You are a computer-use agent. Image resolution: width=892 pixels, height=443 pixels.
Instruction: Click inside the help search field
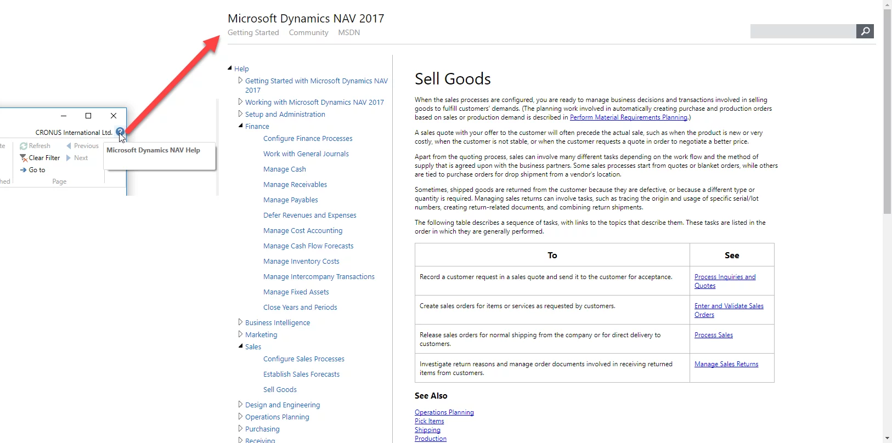[803, 31]
